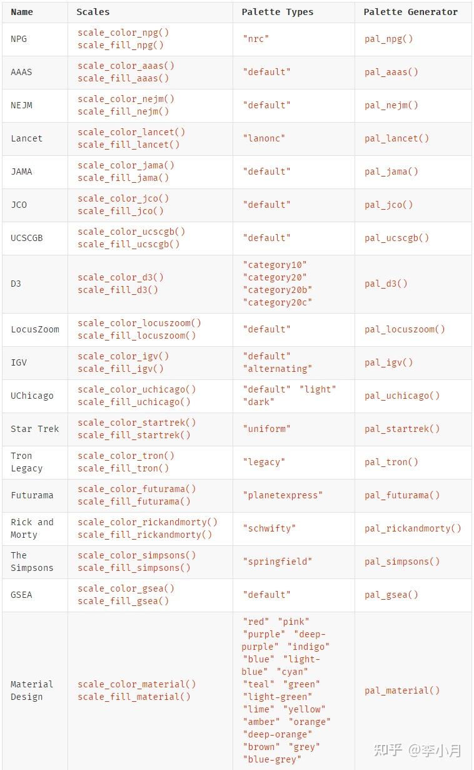Click scale_fill_startrek() function text
The width and height of the screenshot is (474, 770).
point(134,435)
